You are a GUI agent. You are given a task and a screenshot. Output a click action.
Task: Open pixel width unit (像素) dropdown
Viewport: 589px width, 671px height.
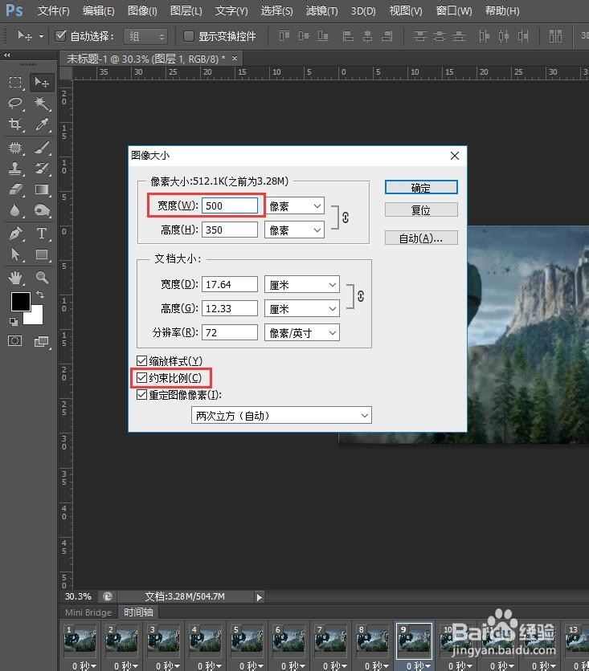coord(295,205)
